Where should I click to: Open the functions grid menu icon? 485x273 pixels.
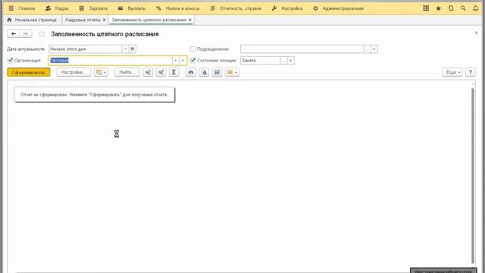tap(426, 8)
